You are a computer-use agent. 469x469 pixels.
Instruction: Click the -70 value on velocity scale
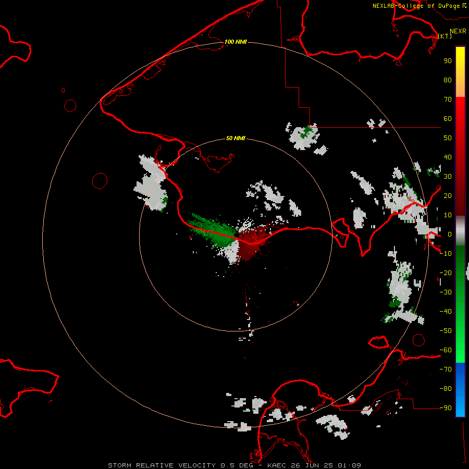446,369
